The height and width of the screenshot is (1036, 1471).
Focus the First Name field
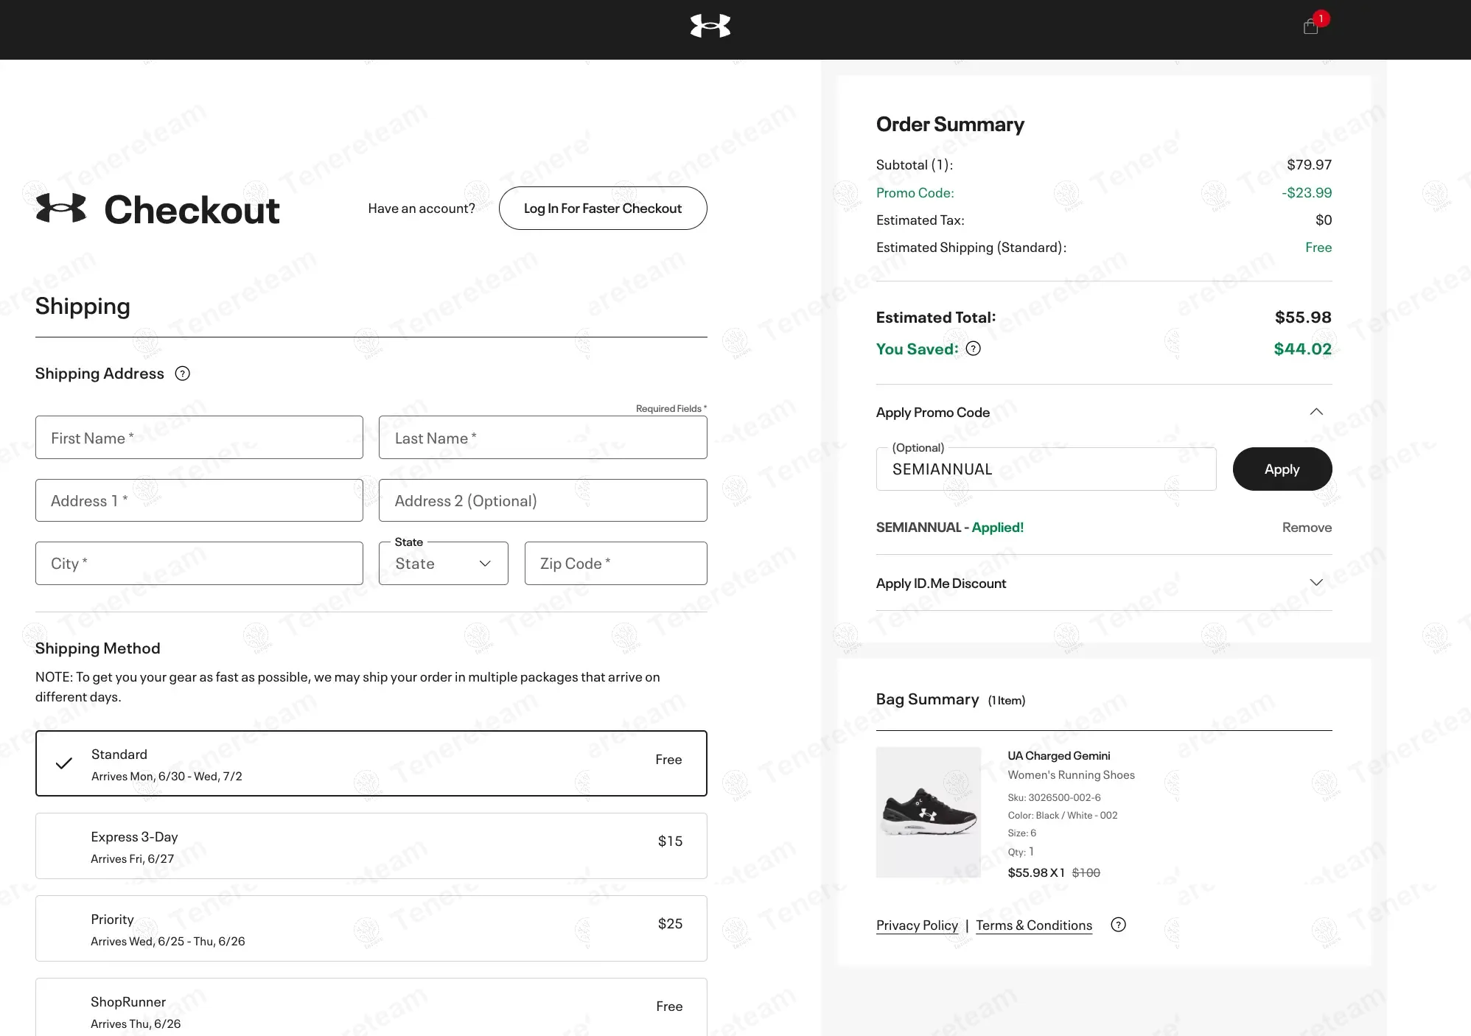click(x=199, y=438)
